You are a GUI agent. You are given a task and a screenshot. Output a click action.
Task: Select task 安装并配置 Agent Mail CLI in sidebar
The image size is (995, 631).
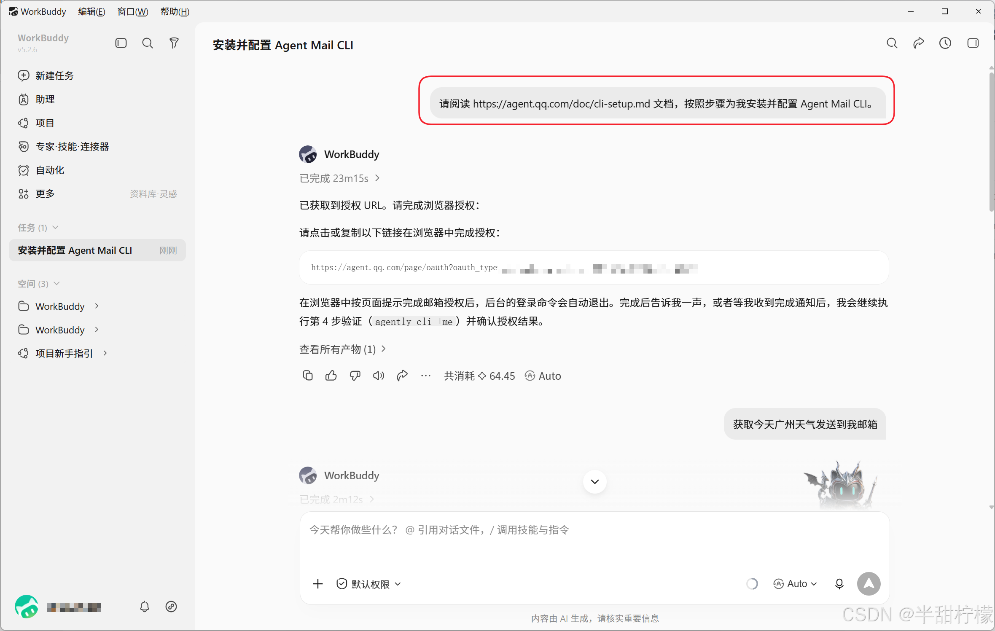click(97, 250)
